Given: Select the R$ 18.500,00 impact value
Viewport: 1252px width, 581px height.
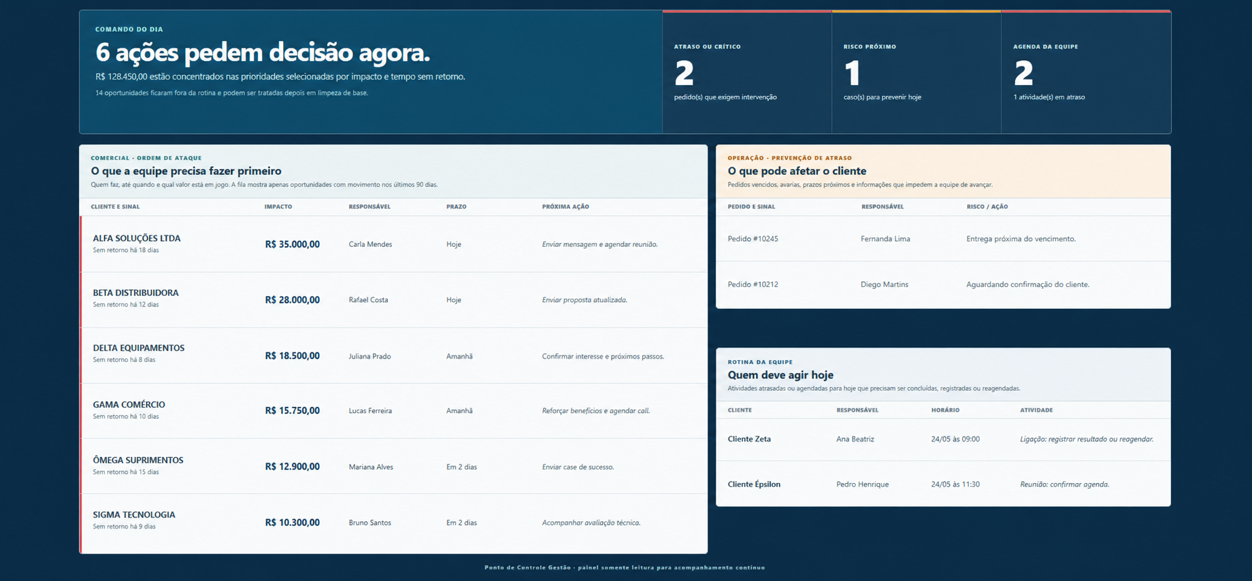Looking at the screenshot, I should (292, 356).
